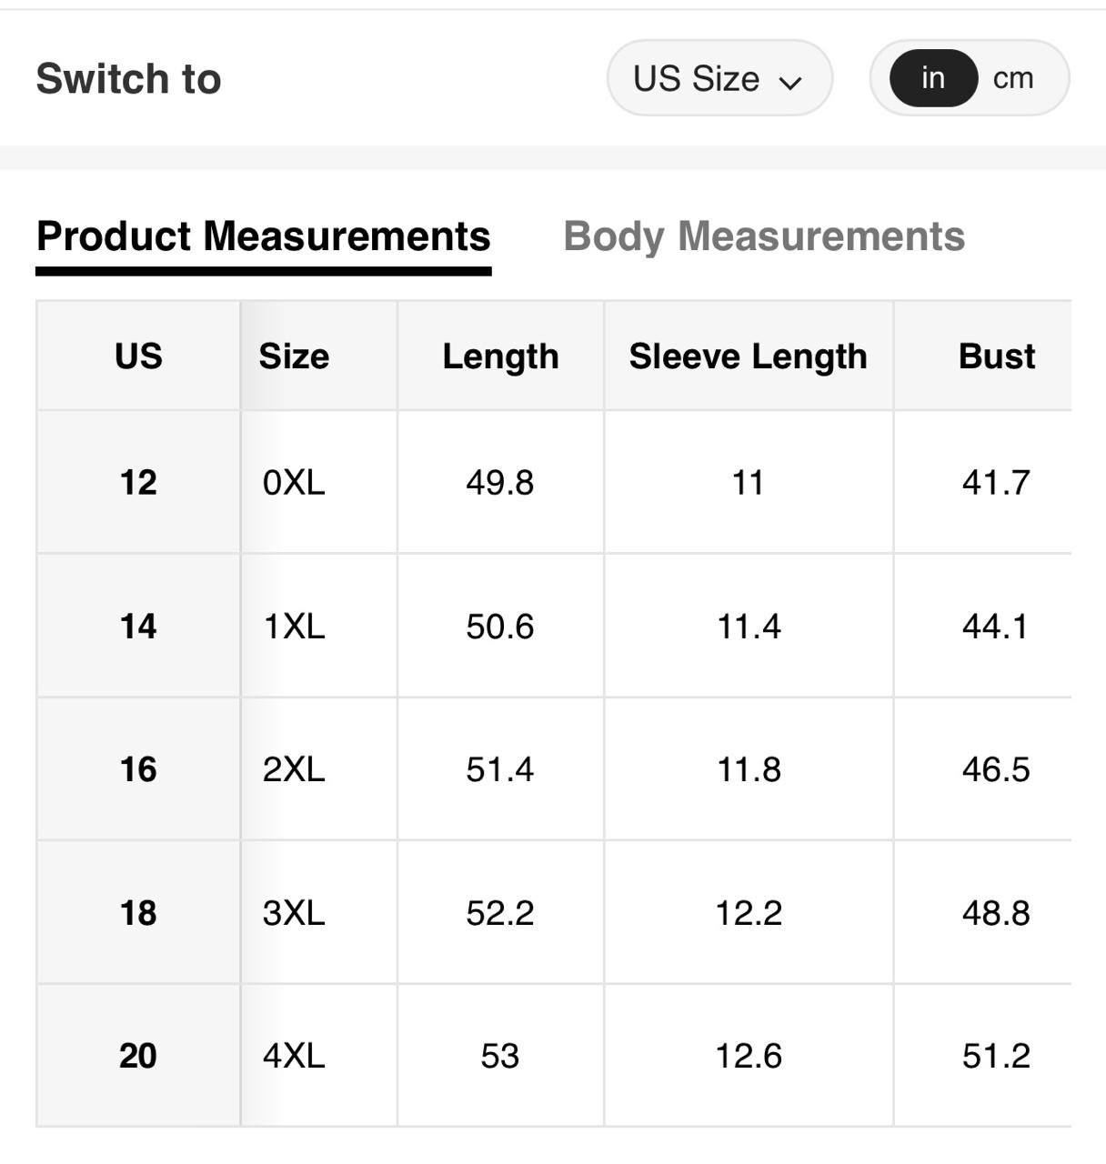This screenshot has width=1106, height=1164.
Task: Select the US 12 row label
Action: (138, 482)
